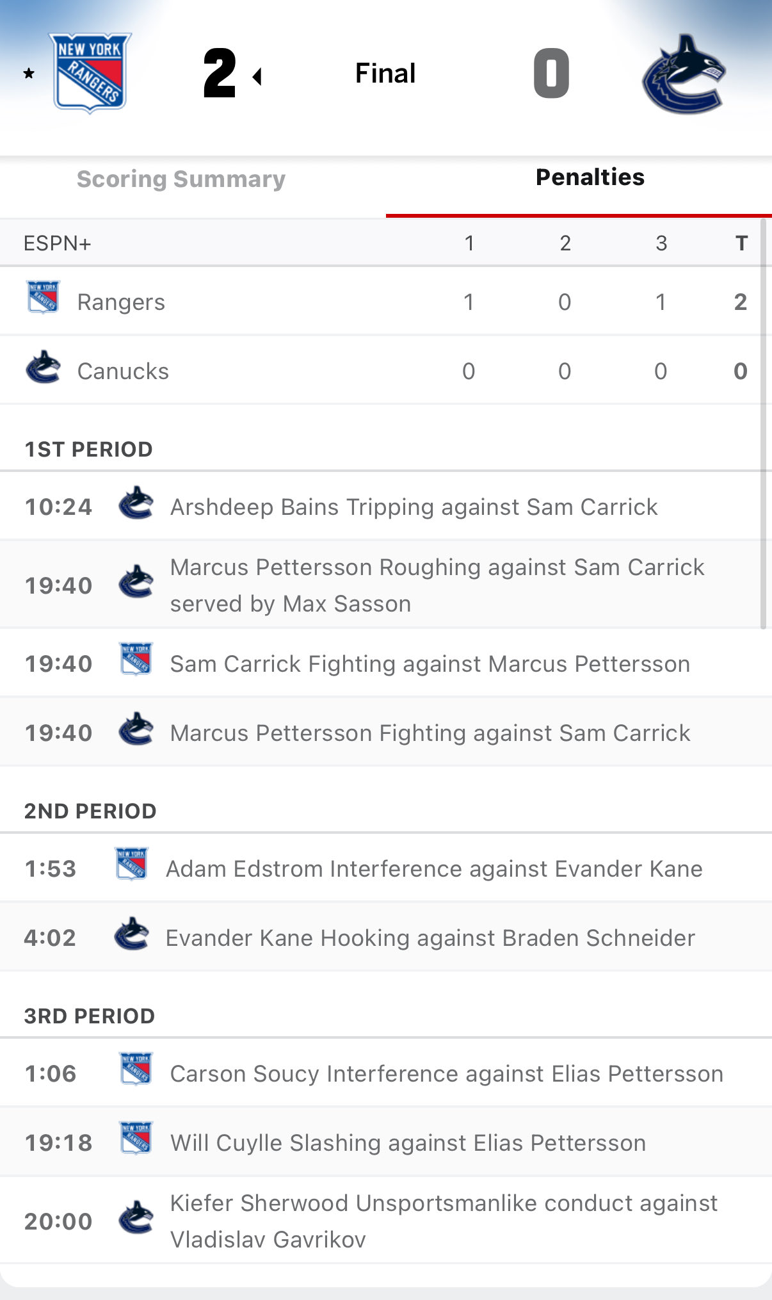The image size is (772, 1300).
Task: Select the Will Cuylle Slashing penalty row
Action: tap(408, 1143)
